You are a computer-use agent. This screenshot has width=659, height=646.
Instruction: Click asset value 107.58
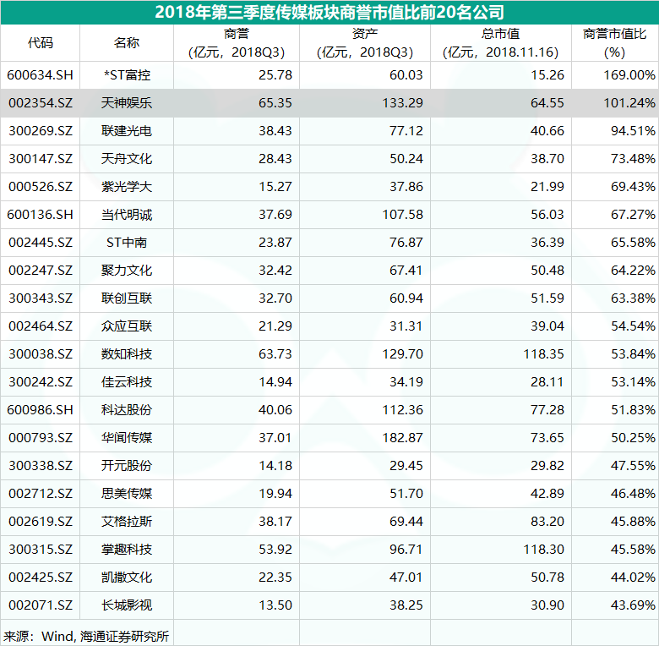coord(402,215)
